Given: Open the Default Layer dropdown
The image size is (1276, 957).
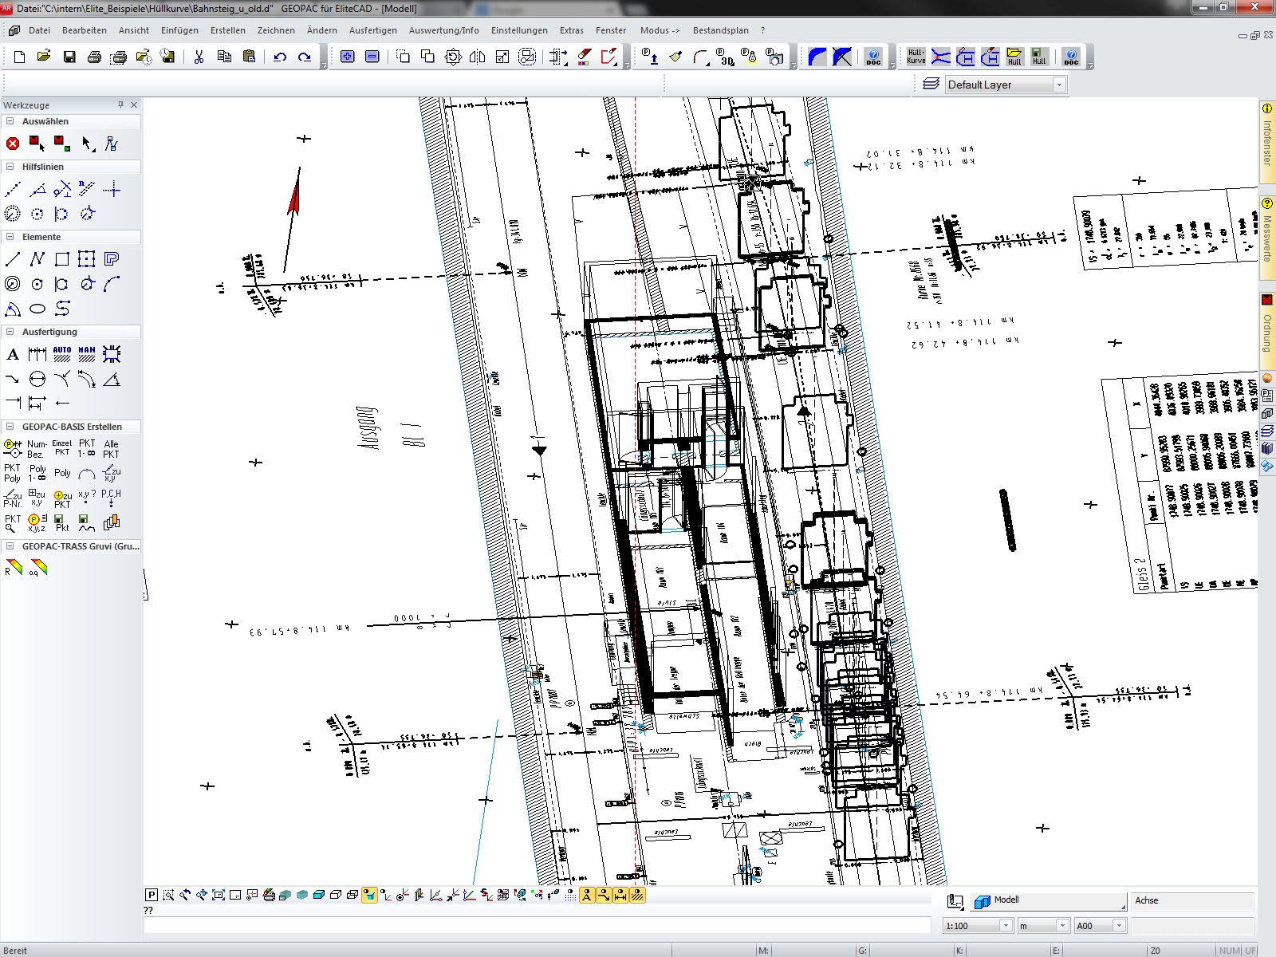Looking at the screenshot, I should 1059,85.
